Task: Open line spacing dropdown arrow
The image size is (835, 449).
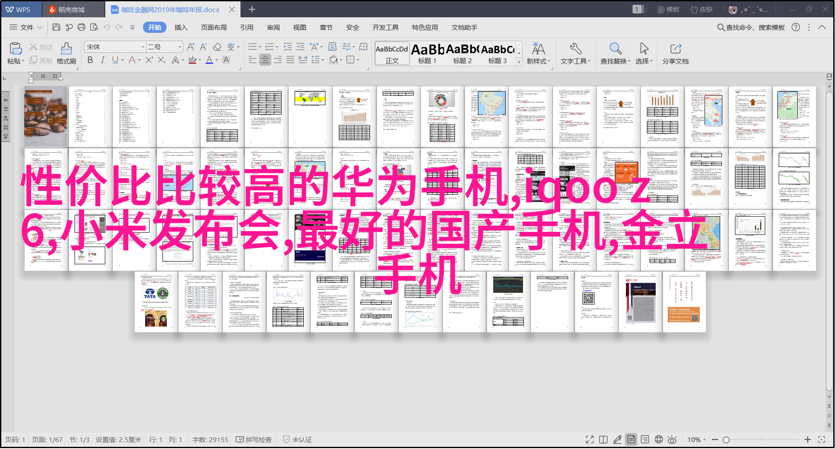Action: 323,60
